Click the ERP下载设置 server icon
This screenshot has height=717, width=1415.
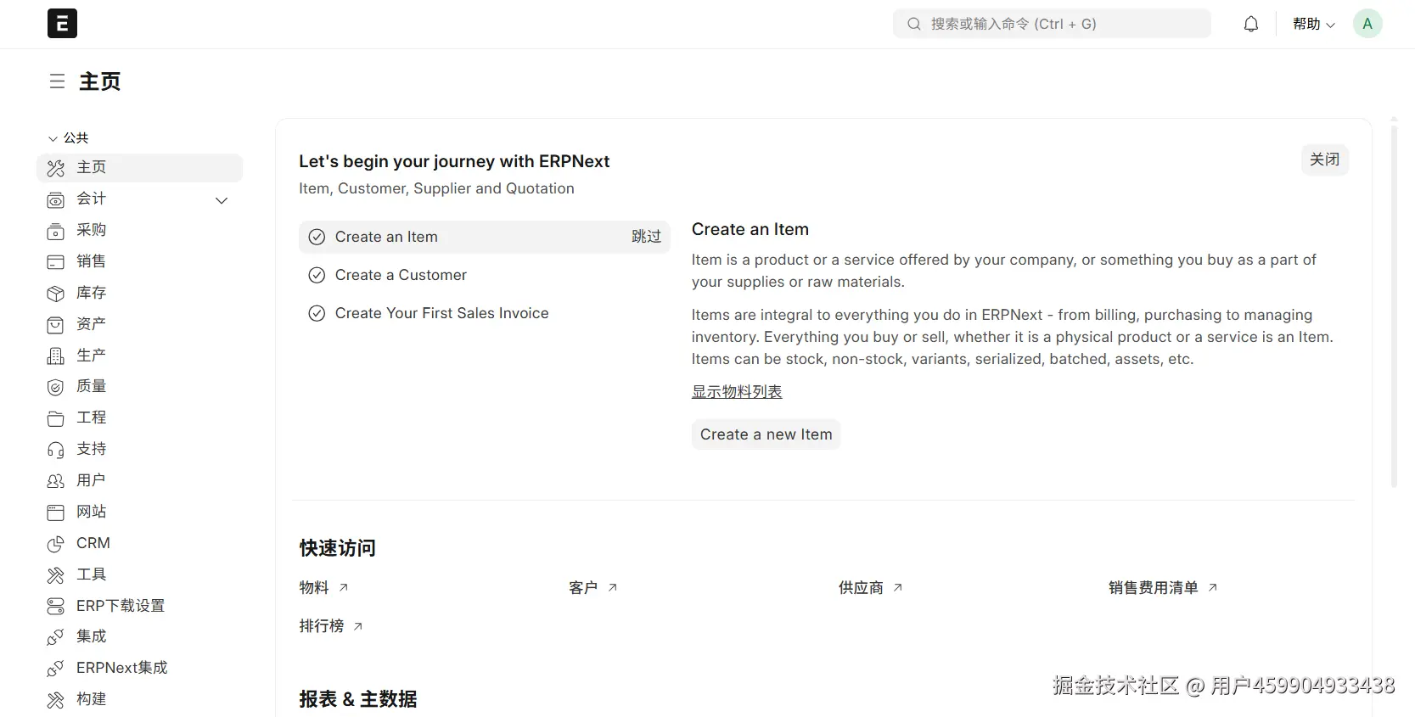tap(55, 607)
